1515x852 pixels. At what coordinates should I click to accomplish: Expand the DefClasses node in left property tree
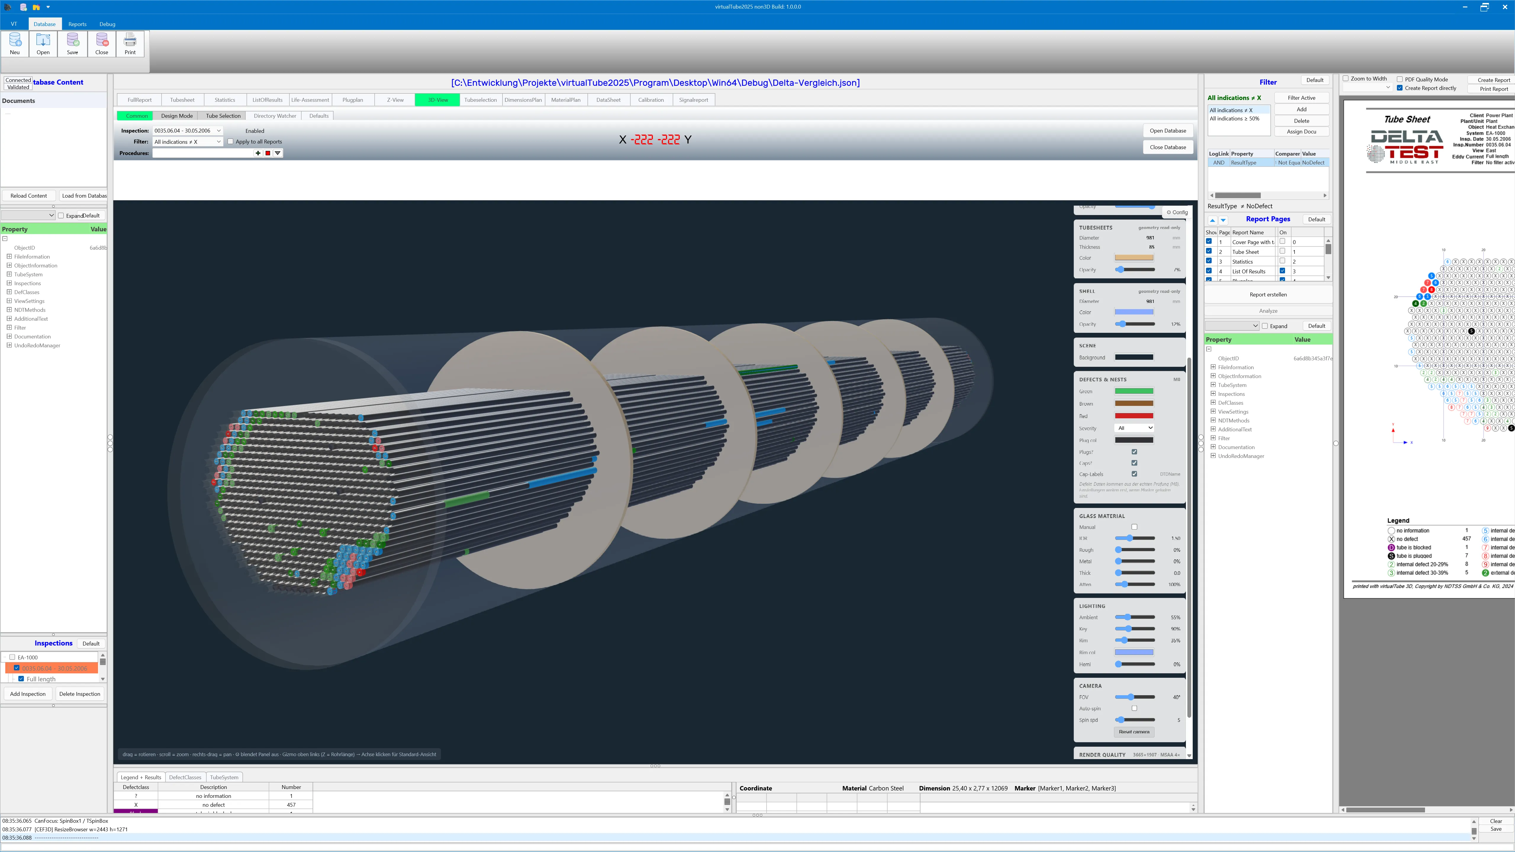[9, 292]
